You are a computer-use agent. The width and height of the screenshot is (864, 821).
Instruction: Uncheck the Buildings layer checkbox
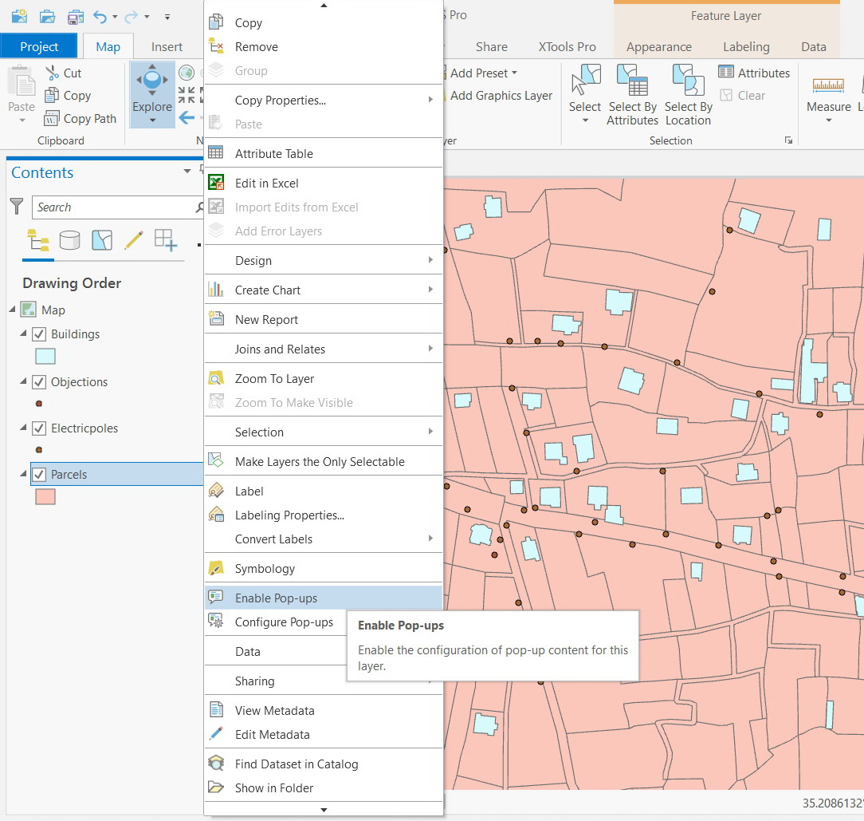pos(38,334)
